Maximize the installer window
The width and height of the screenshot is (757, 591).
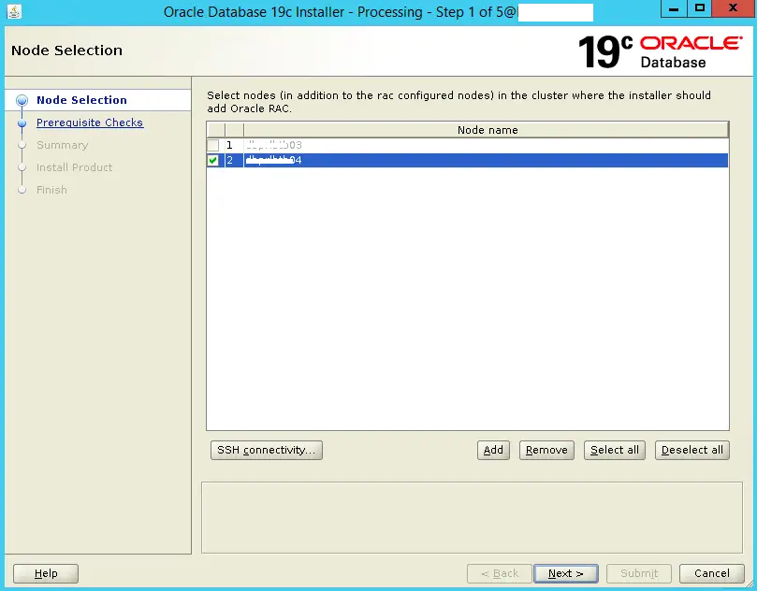coord(700,8)
